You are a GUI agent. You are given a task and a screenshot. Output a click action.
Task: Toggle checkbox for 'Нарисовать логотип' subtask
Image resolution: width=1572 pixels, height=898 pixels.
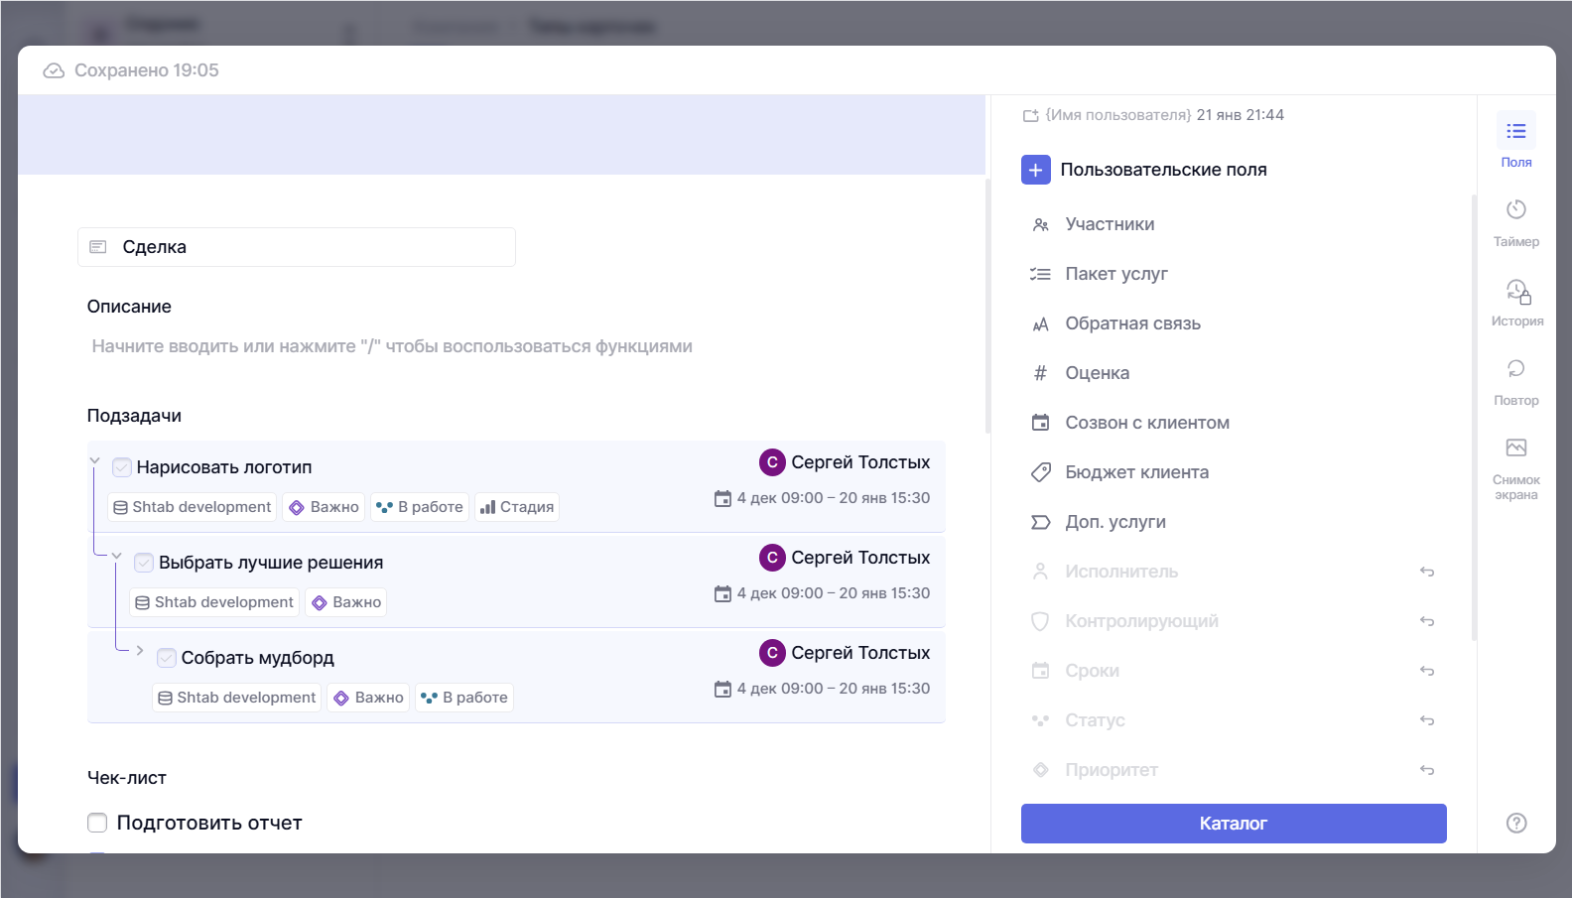click(122, 467)
